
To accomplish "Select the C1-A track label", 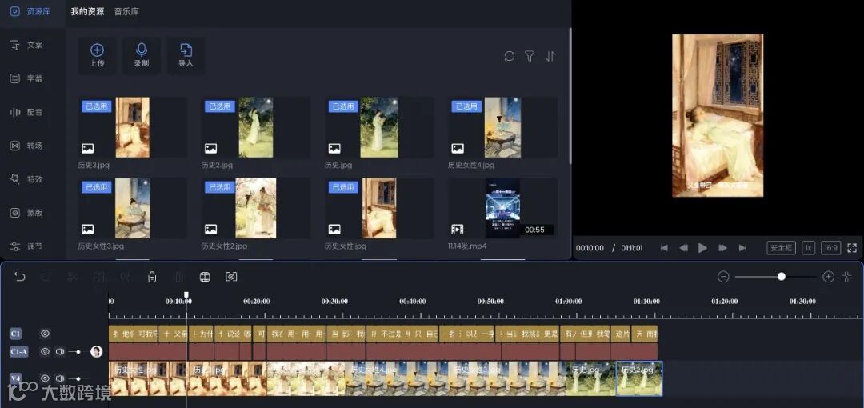I will (x=18, y=351).
